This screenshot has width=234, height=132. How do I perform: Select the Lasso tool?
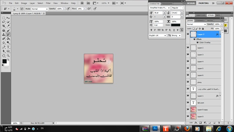4,22
